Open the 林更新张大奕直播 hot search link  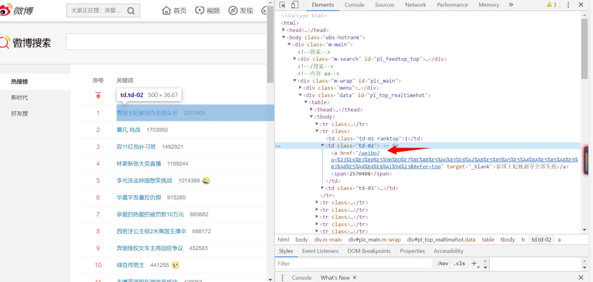coord(139,164)
